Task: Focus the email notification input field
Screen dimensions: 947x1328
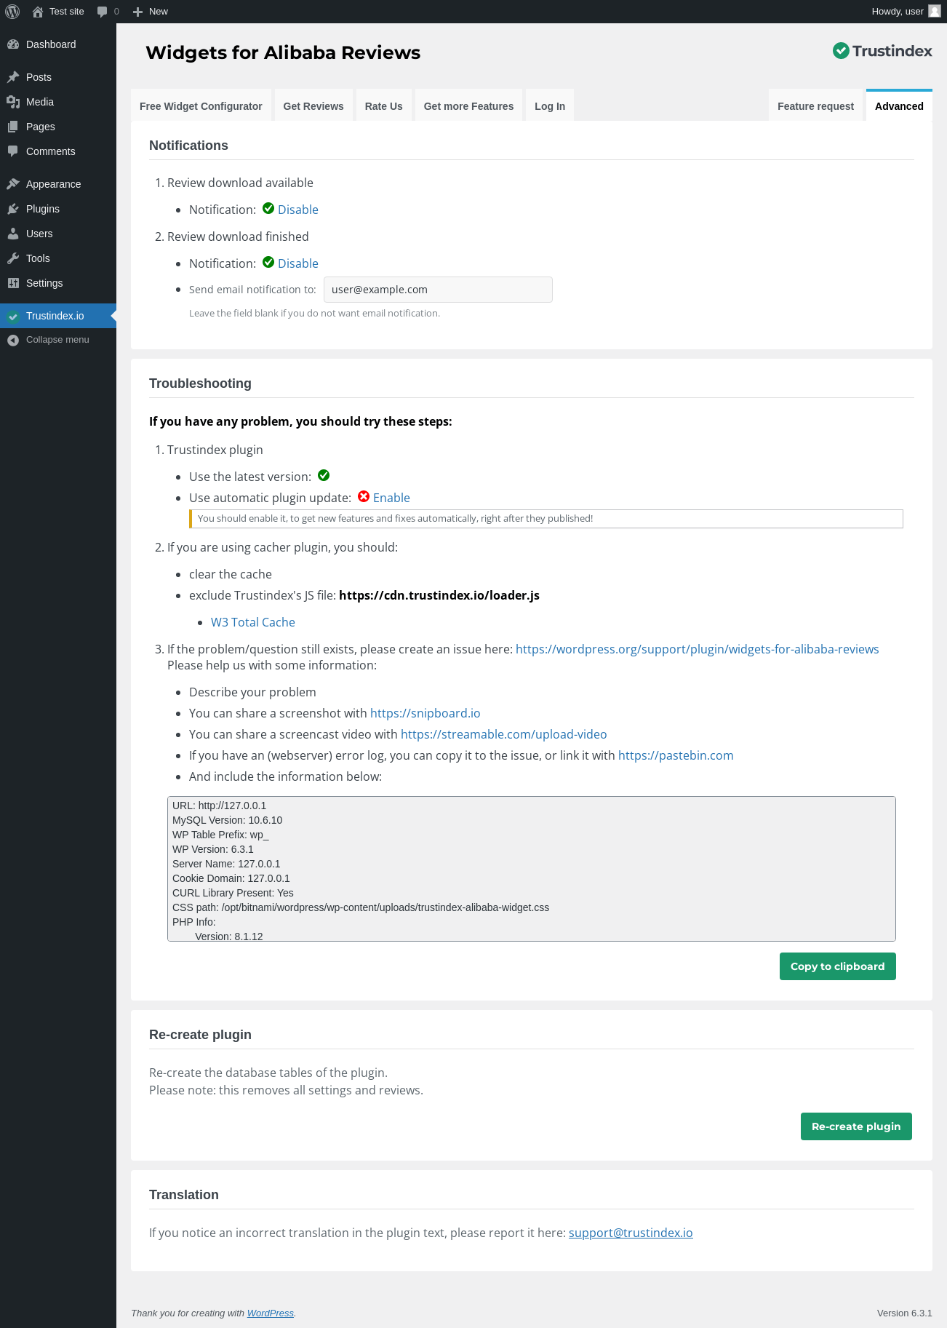Action: pyautogui.click(x=438, y=290)
